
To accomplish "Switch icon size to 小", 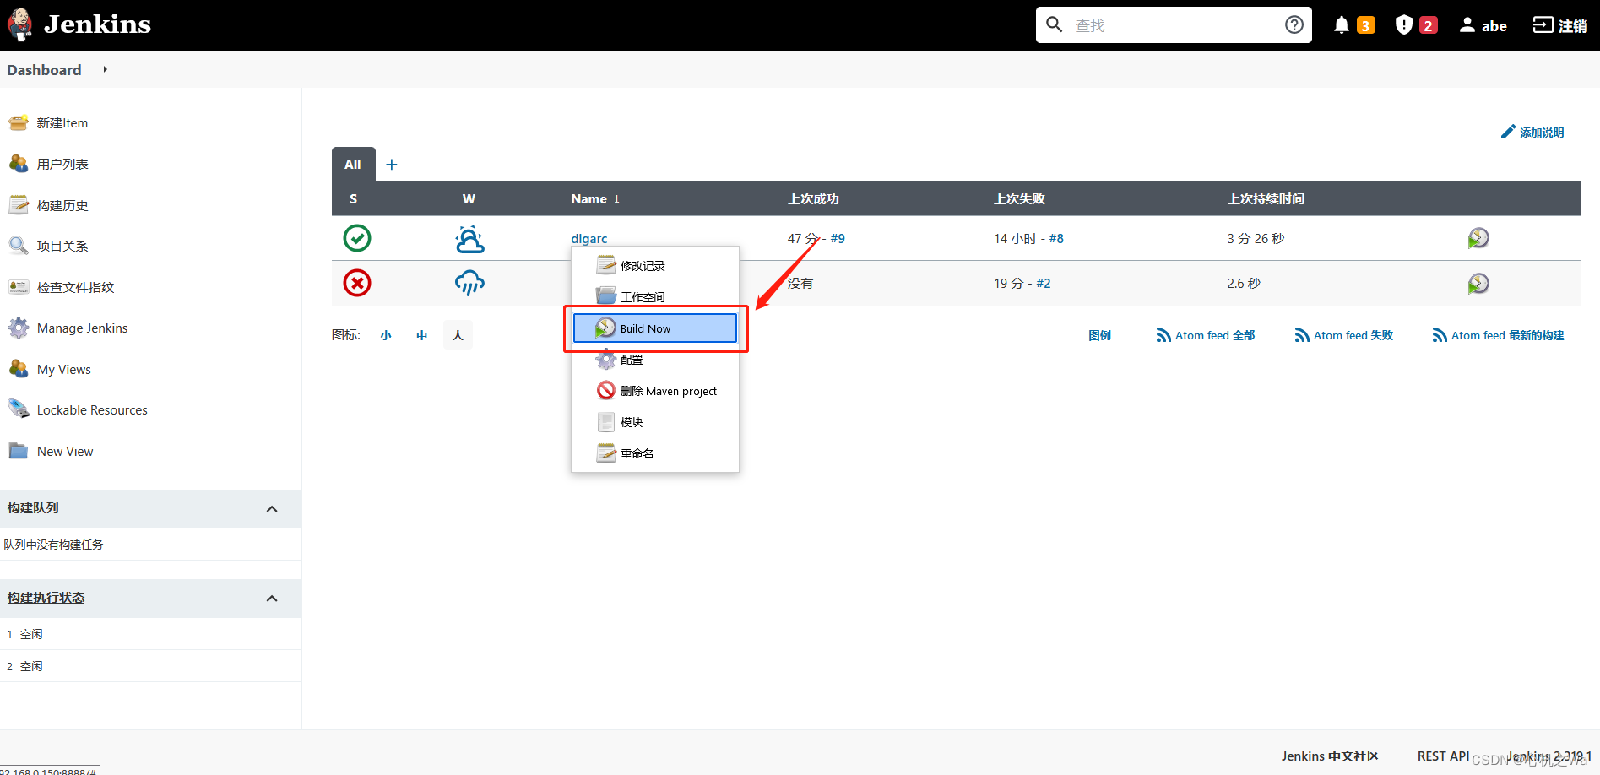I will [385, 334].
